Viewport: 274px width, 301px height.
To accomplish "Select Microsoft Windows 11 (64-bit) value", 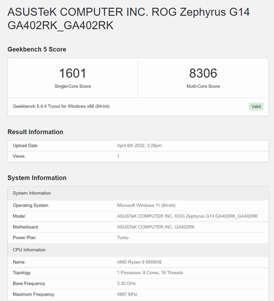I will tap(146, 205).
